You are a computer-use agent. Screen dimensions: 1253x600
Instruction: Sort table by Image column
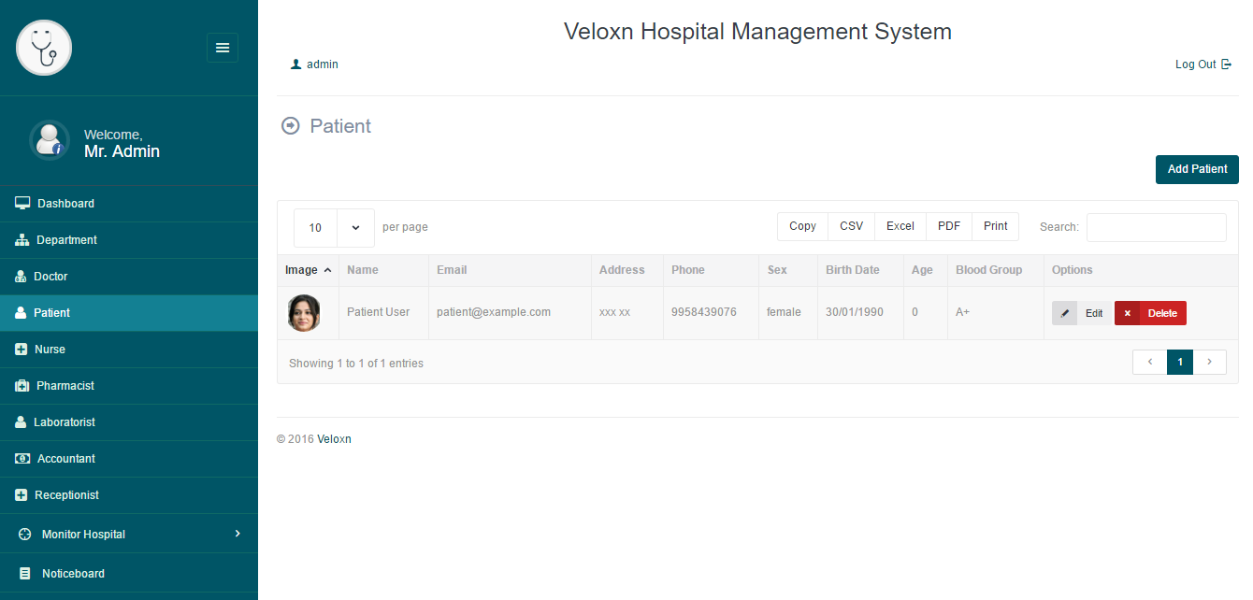click(308, 270)
